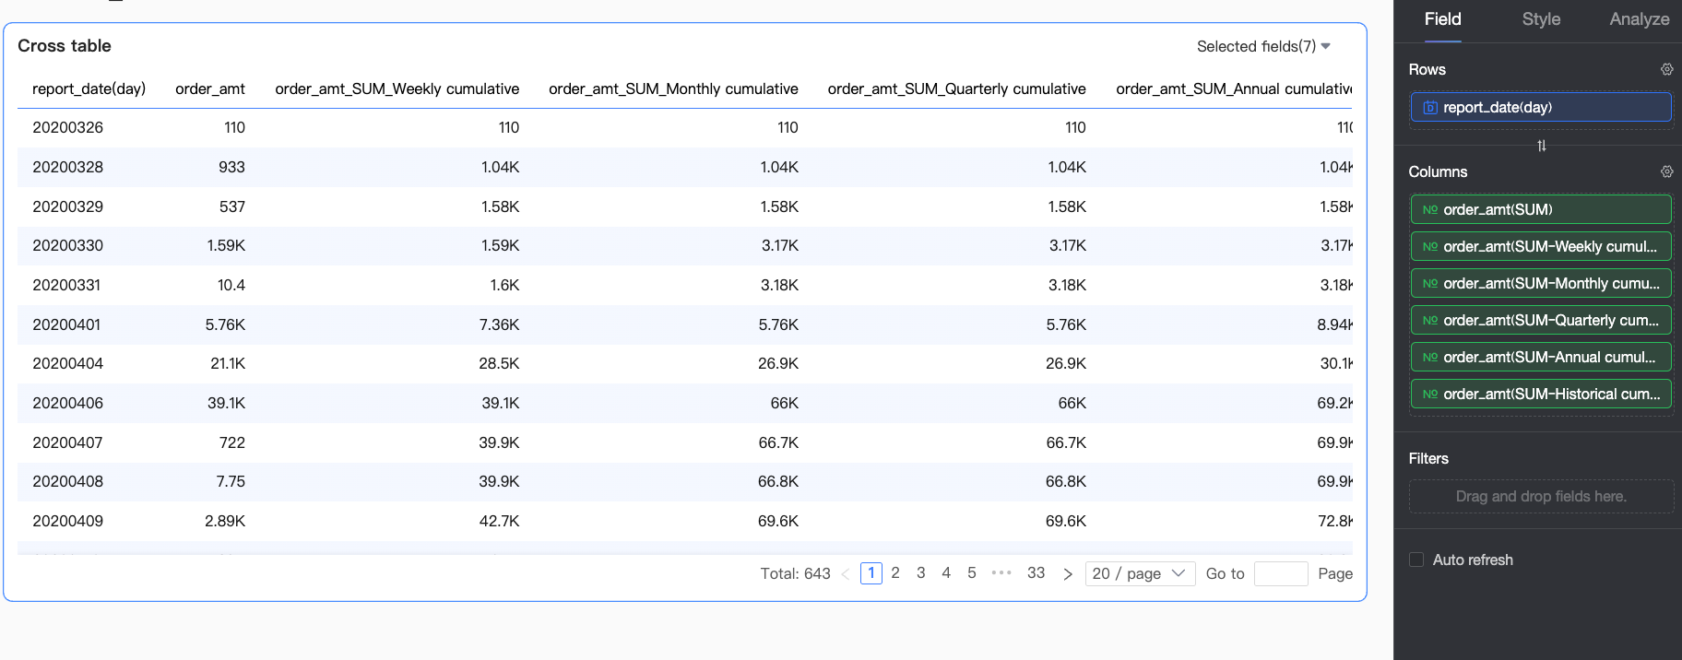Select the order_amt(SUM-Weekly cumul... field pill
This screenshot has height=660, width=1682.
[1541, 247]
